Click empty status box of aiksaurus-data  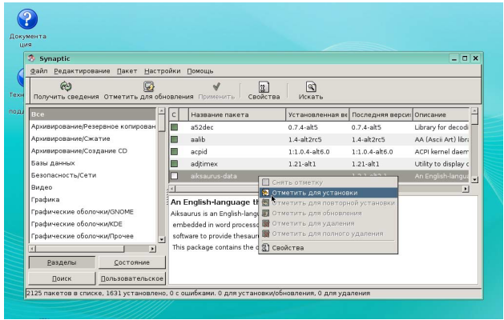pyautogui.click(x=174, y=176)
